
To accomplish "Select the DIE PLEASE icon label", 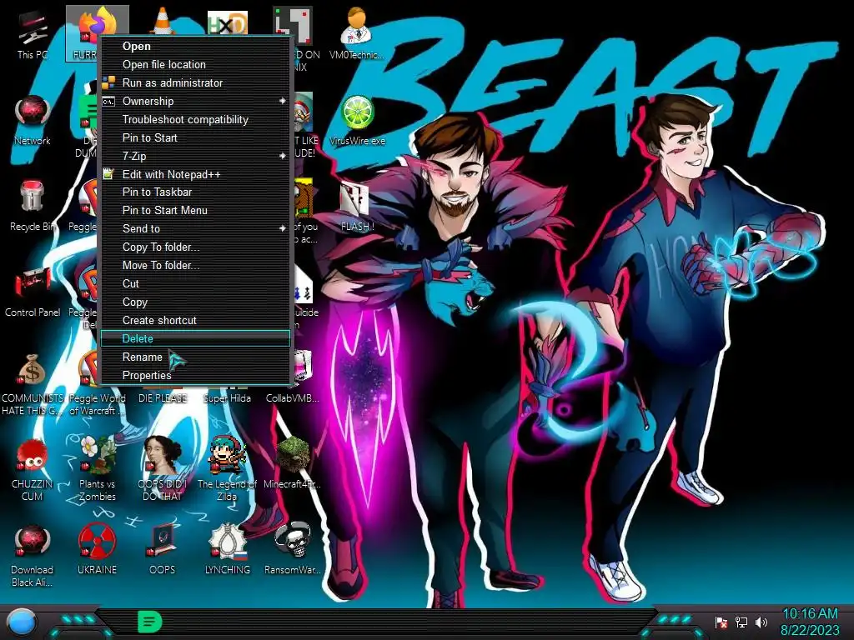I will tap(163, 398).
